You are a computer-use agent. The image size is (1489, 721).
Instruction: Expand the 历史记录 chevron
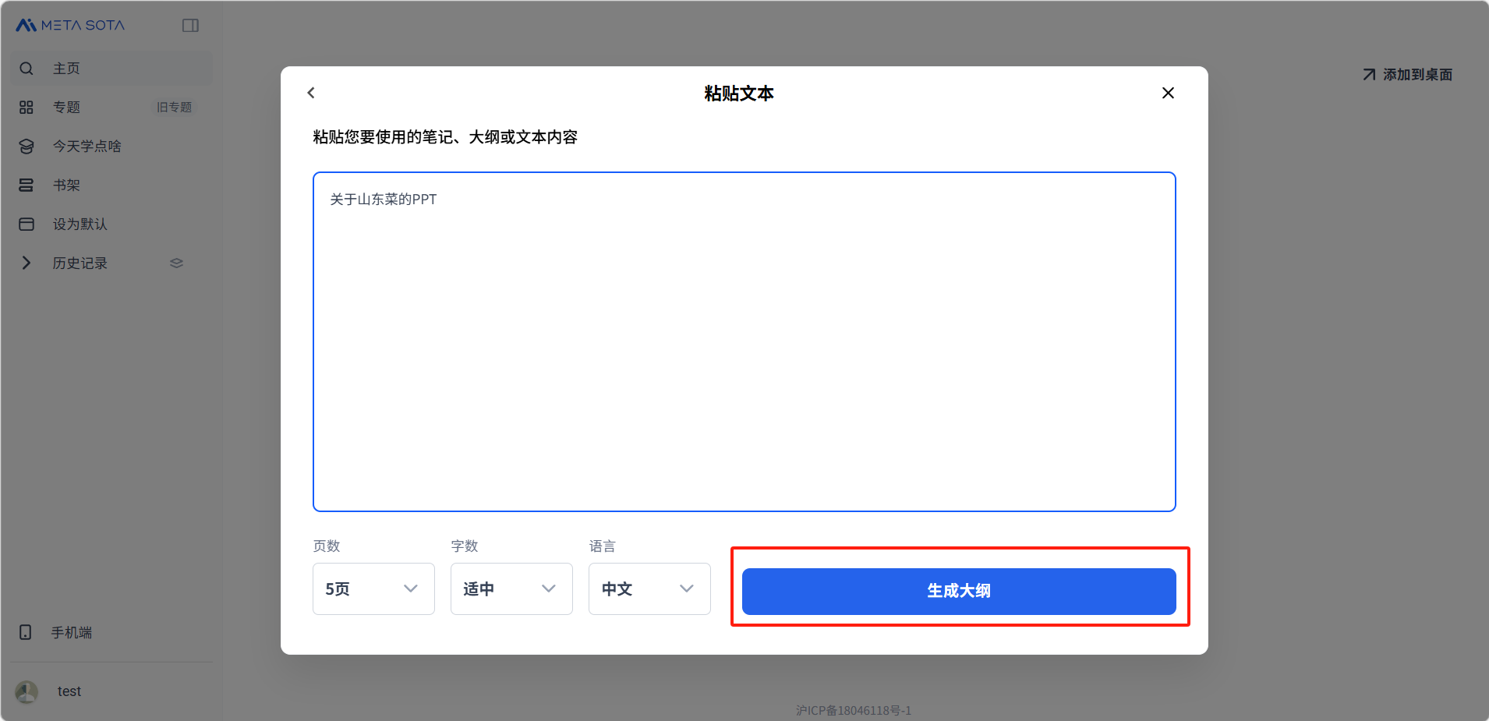27,263
